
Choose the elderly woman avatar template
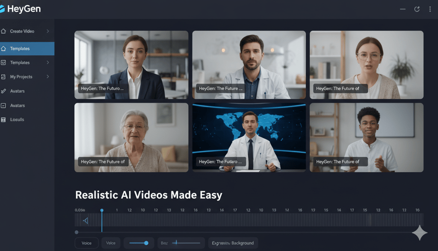[x=131, y=137]
